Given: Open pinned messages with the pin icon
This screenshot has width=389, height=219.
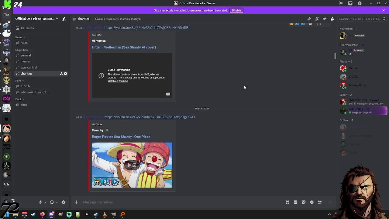Looking at the screenshot, I should coord(325,19).
